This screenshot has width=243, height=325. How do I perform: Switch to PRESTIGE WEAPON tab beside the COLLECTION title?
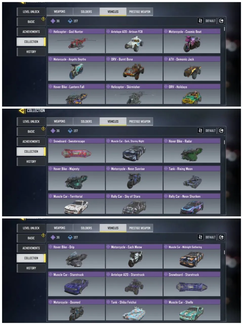coord(140,121)
